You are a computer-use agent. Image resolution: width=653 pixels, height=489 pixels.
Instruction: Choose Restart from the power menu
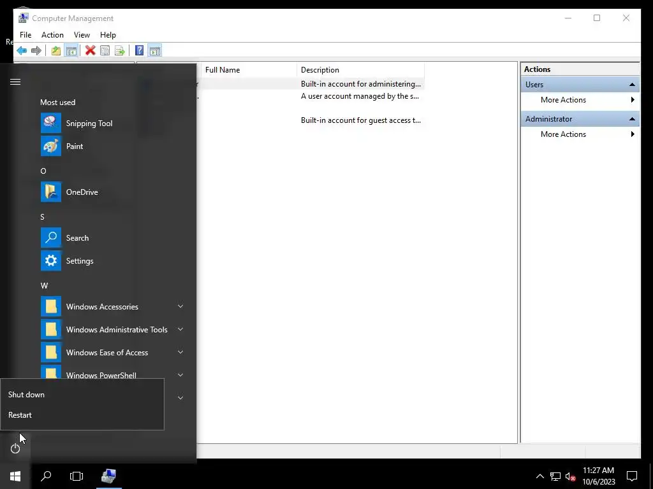(82, 415)
